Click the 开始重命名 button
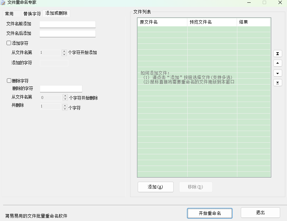Screen dimensions: 287x221 210,213
